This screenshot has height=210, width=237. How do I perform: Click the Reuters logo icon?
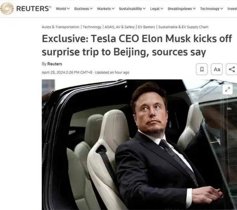pos(7,9)
